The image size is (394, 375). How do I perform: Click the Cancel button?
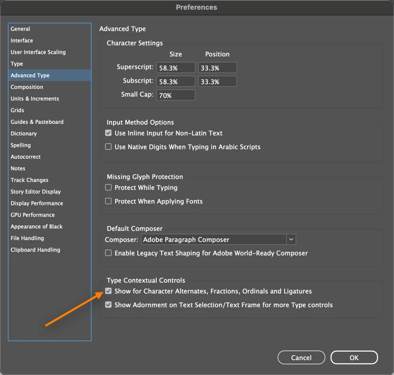coord(301,358)
